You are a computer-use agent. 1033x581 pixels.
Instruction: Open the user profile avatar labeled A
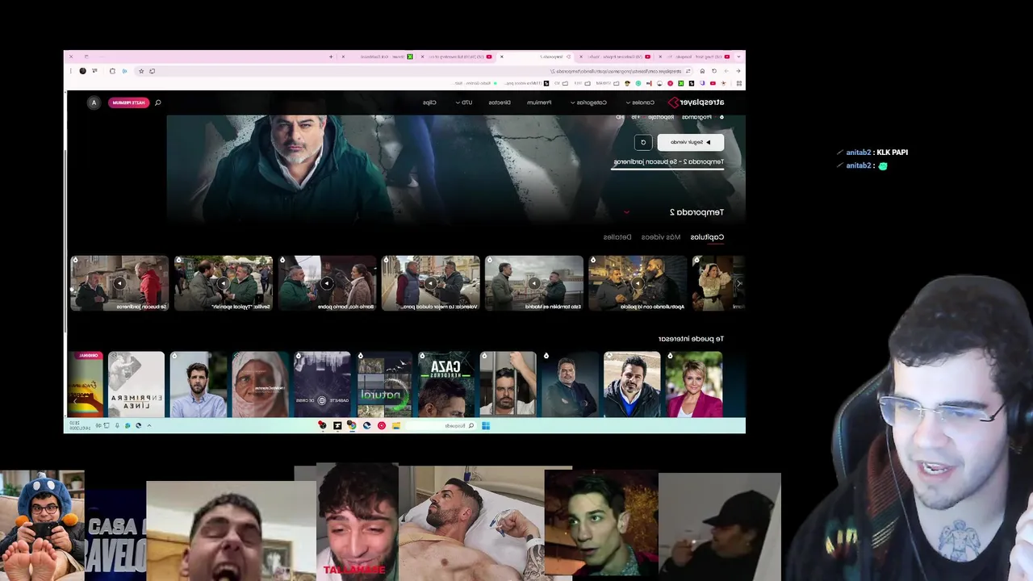[94, 102]
